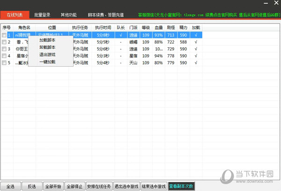
Task: Sort by the 角色名 column header
Action: tap(24, 28)
